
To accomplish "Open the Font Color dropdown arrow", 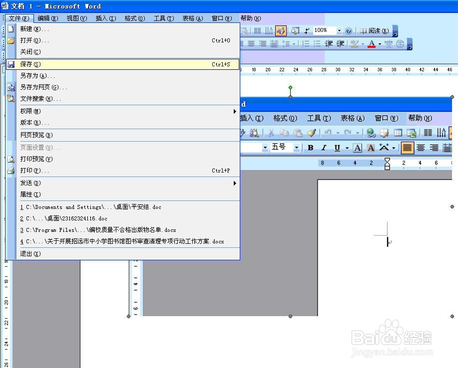I will [x=380, y=44].
